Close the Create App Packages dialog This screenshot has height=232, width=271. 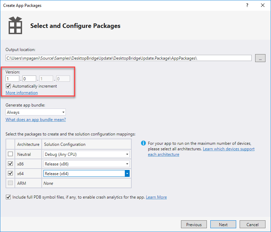pyautogui.click(x=263, y=6)
